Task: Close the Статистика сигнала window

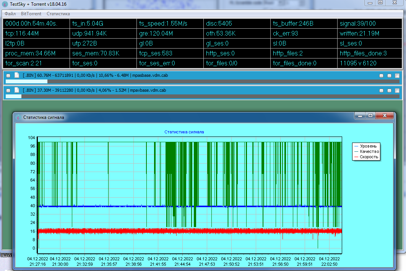Action: point(385,115)
